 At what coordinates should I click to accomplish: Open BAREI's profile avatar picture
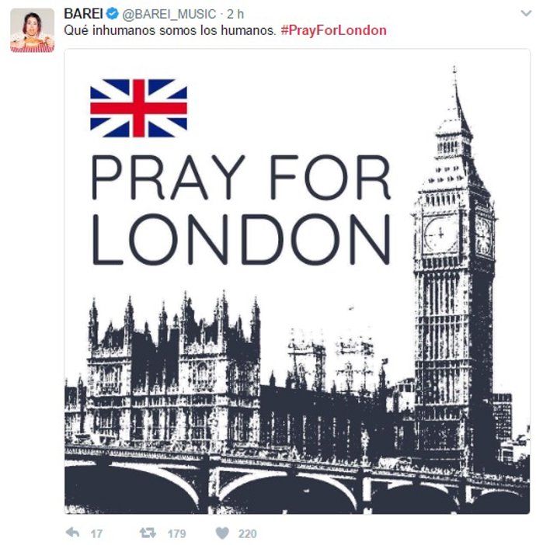(x=33, y=30)
